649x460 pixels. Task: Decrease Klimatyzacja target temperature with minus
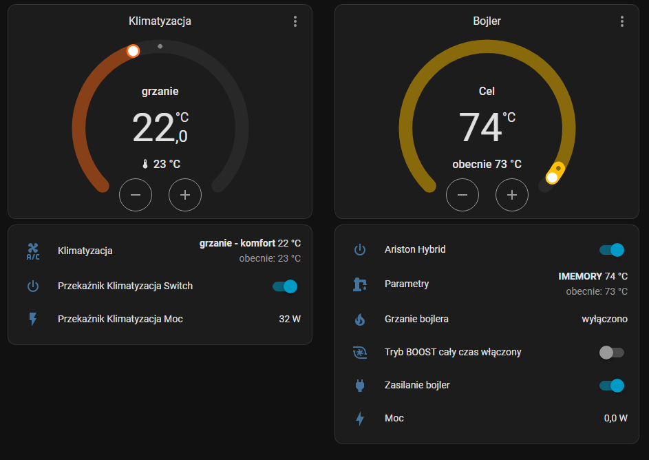(136, 195)
